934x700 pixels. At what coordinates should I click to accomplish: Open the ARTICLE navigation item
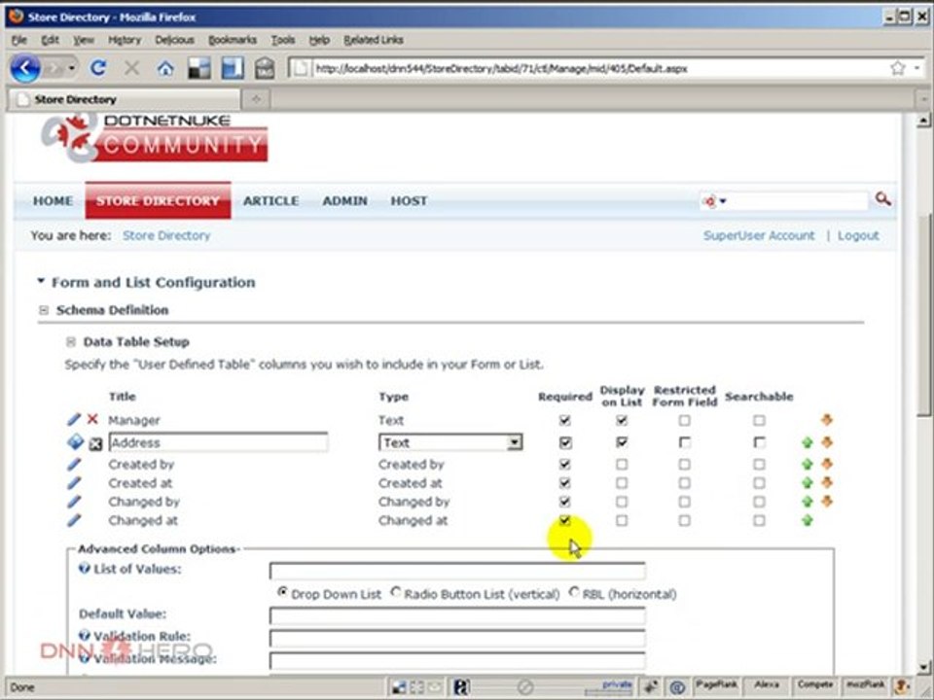271,201
